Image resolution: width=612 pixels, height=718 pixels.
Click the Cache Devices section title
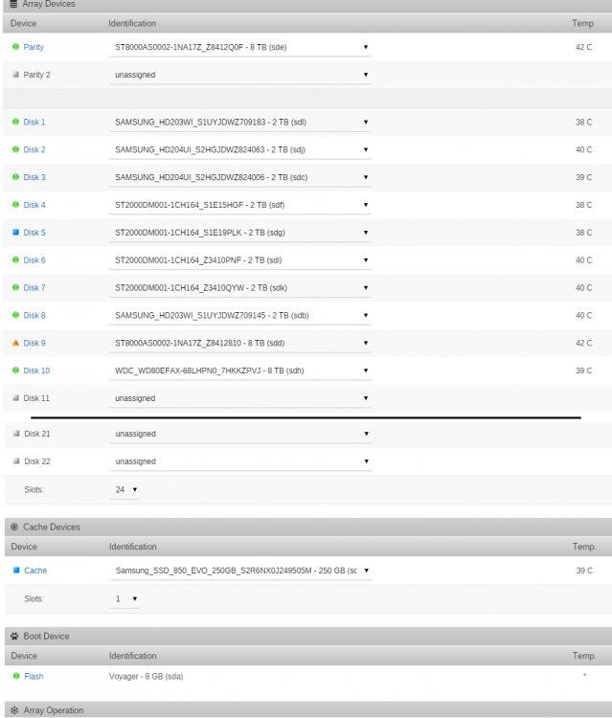52,527
